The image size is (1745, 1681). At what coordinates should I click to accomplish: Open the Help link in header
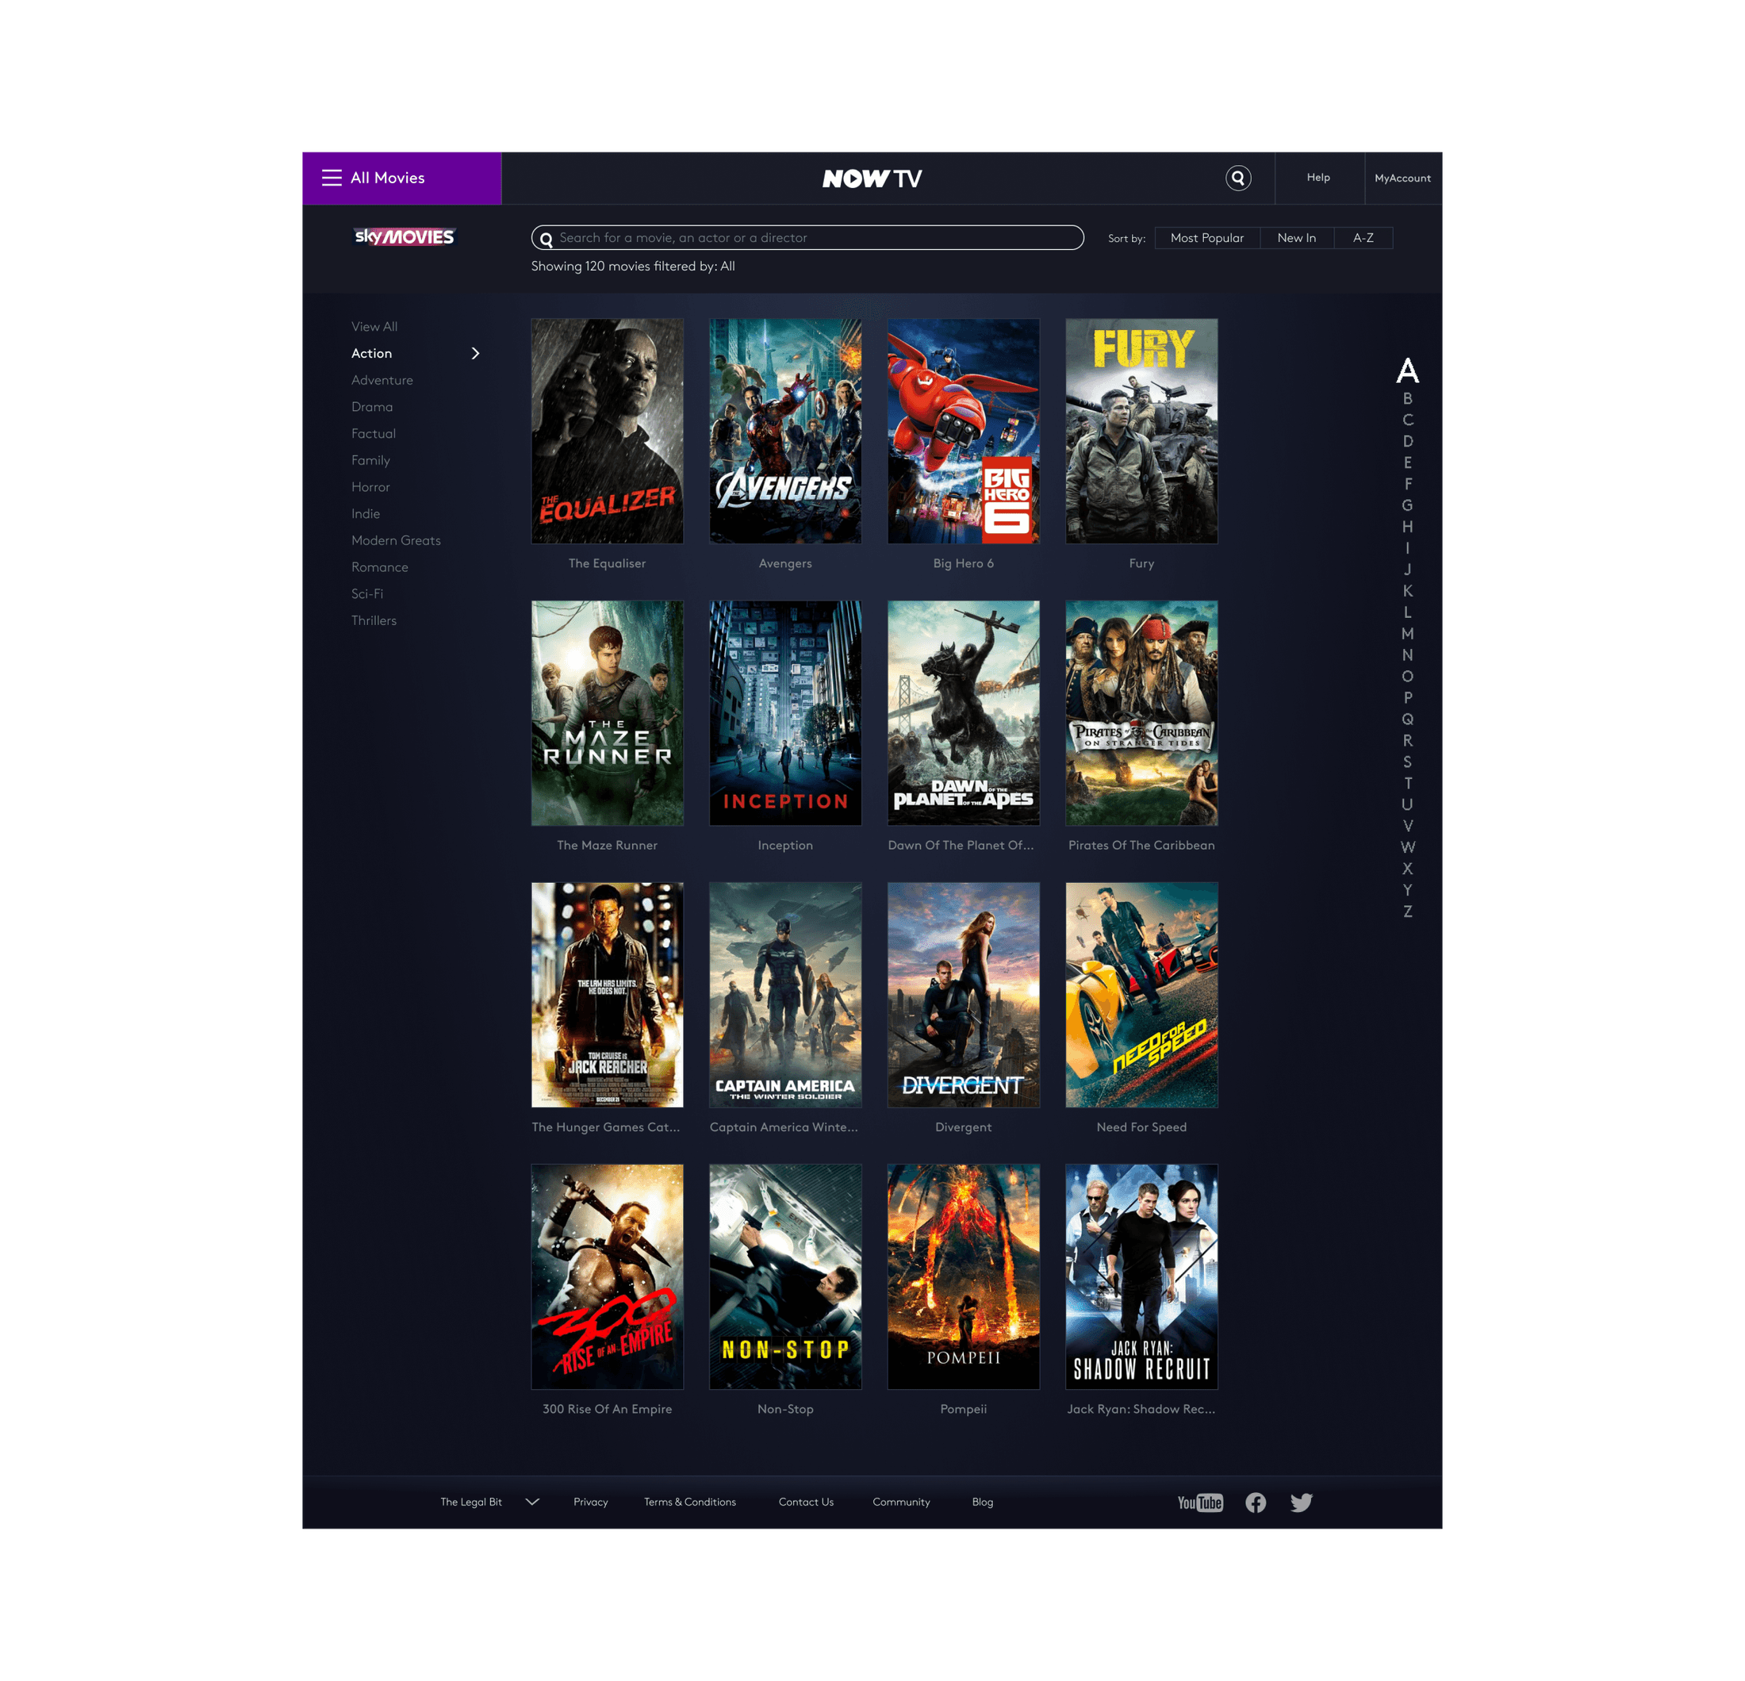click(x=1317, y=177)
